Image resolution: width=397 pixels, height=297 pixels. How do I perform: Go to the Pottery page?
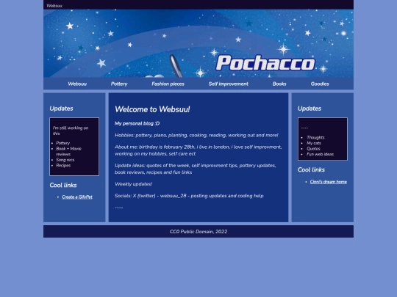click(119, 84)
